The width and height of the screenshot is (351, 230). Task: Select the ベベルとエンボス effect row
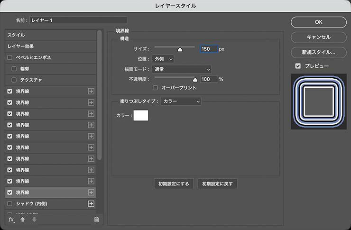pyautogui.click(x=51, y=57)
